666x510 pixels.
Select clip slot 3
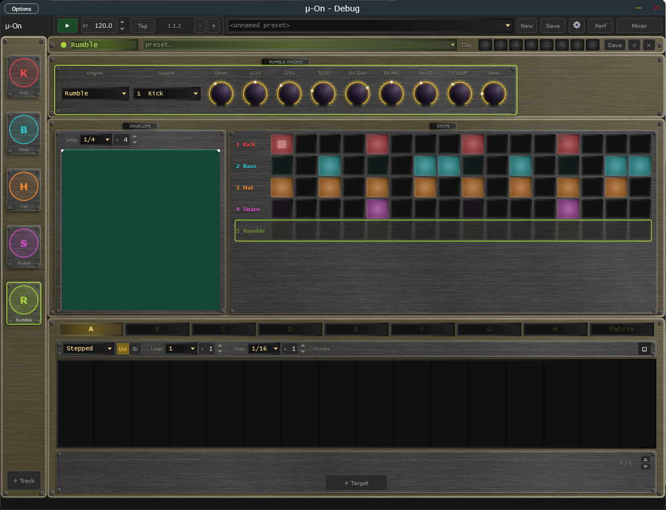coord(515,45)
